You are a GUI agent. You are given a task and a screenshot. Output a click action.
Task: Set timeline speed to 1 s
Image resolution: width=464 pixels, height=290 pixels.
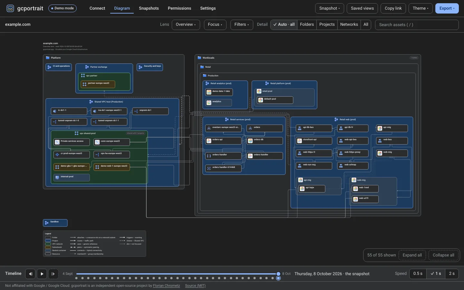pos(436,274)
